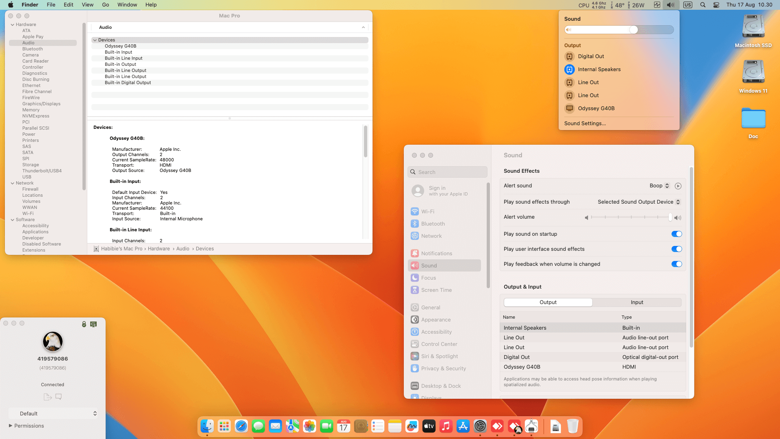Screen dimensions: 780x439
Task: Toggle Play sound on startup
Action: click(676, 234)
